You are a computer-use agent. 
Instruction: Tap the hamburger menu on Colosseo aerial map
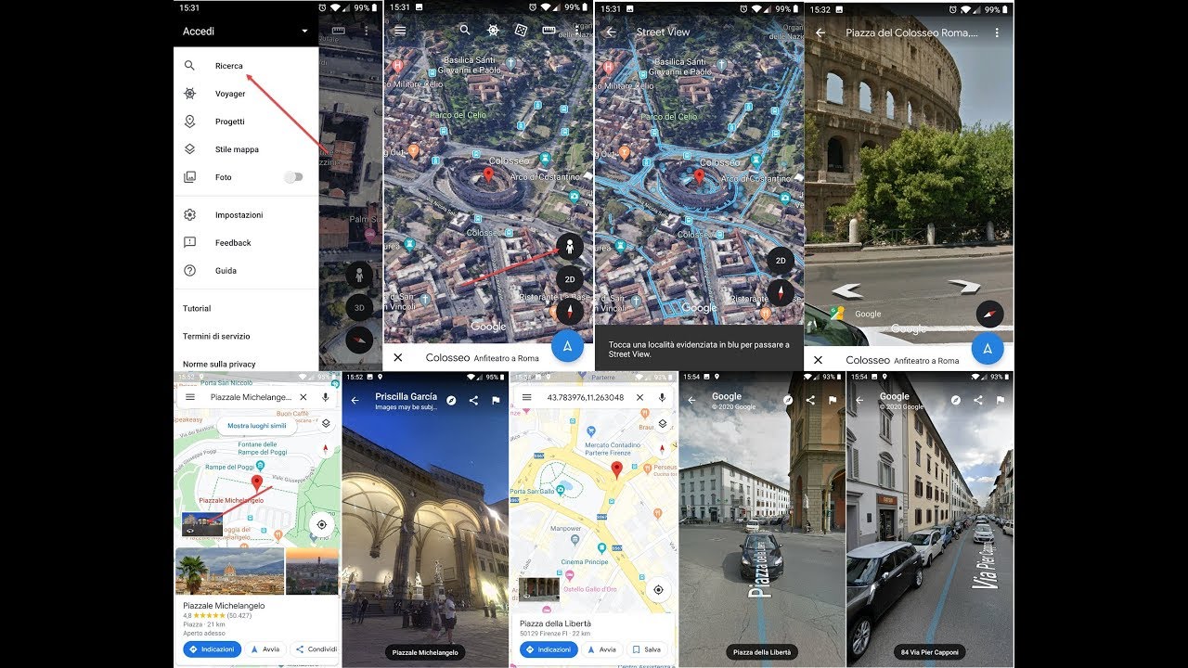point(401,31)
